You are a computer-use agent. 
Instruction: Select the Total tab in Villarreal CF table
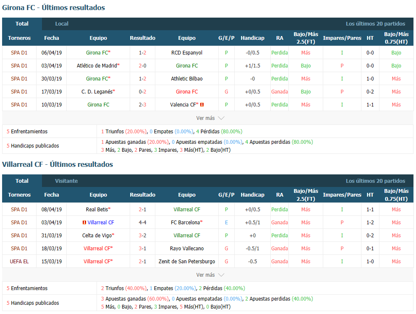[22, 181]
